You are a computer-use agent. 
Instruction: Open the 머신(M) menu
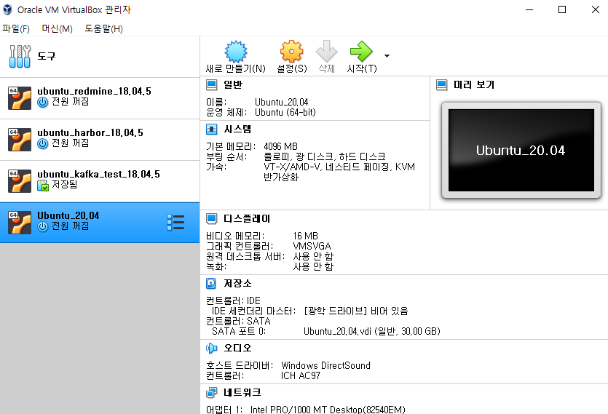[x=57, y=28]
